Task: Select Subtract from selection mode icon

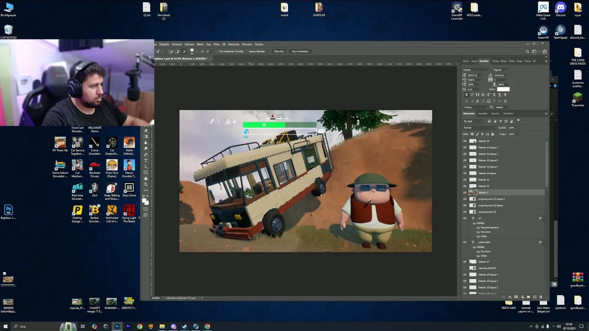Action: coord(184,51)
